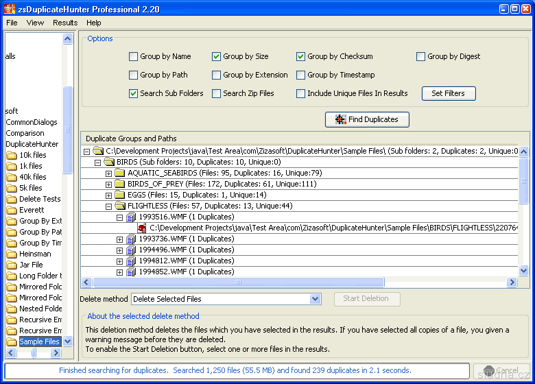Screen dimensions: 535x384
Task: Click the EGGS folder icon in results
Action: coord(120,195)
